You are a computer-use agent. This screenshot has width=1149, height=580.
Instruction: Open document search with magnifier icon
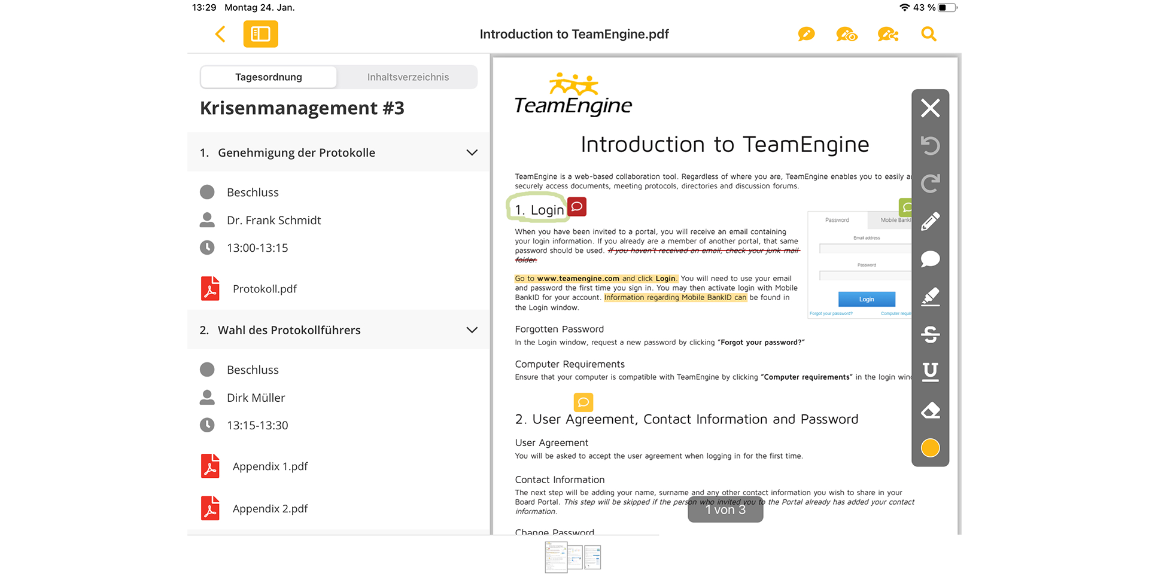928,34
